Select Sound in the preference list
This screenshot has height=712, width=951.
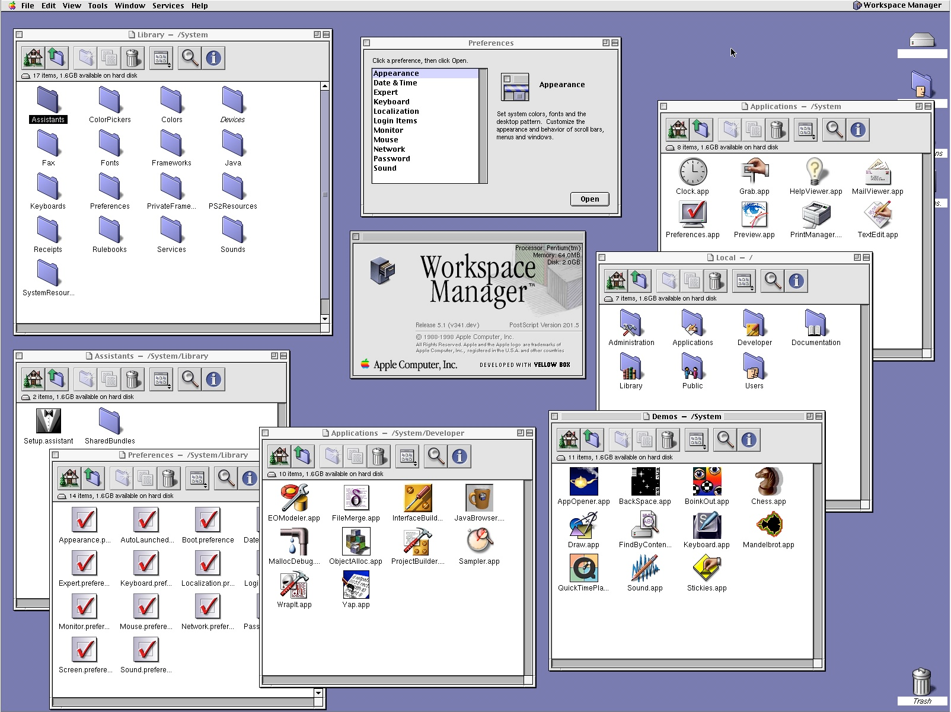[425, 168]
